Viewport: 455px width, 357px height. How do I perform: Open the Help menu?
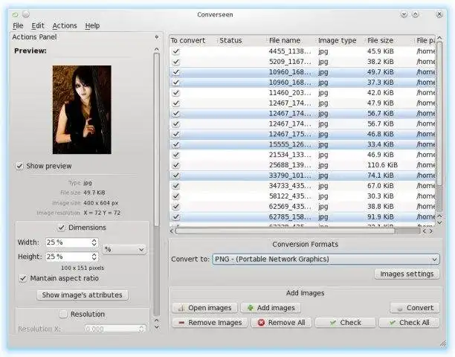[x=92, y=26]
